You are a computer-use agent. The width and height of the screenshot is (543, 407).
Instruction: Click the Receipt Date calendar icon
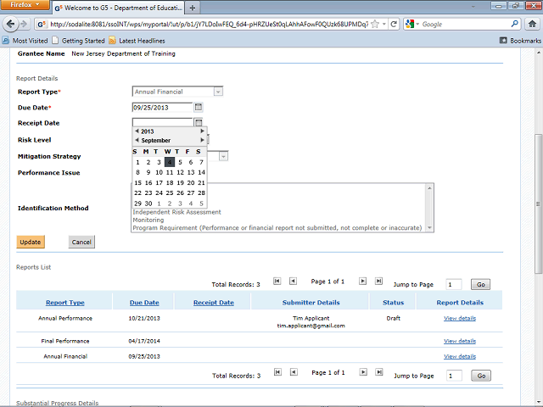[199, 124]
